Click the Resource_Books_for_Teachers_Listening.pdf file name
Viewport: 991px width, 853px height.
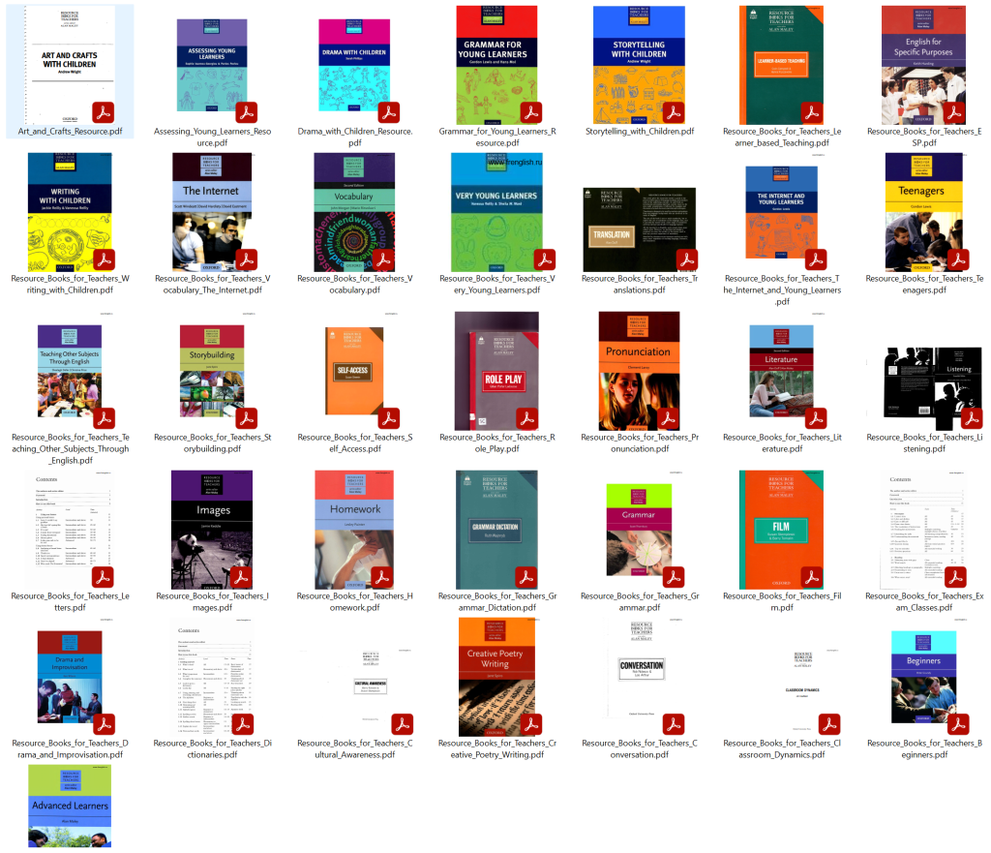923,442
